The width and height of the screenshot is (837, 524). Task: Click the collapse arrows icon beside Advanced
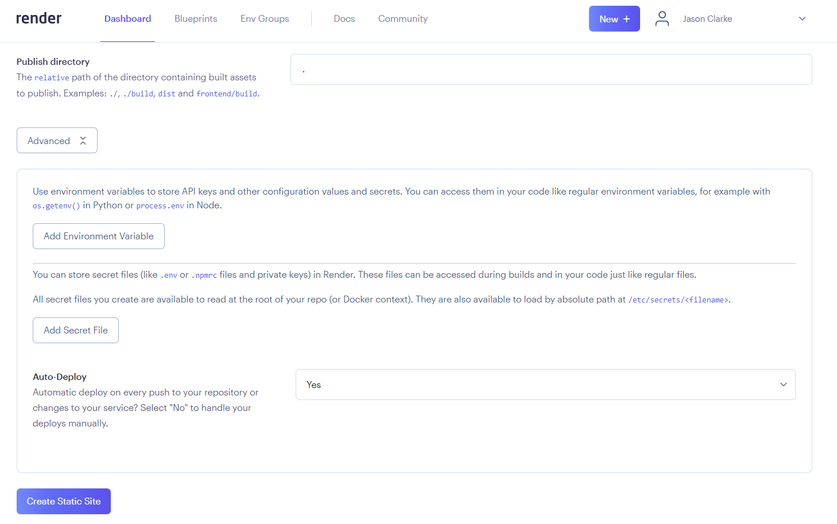[x=83, y=141]
